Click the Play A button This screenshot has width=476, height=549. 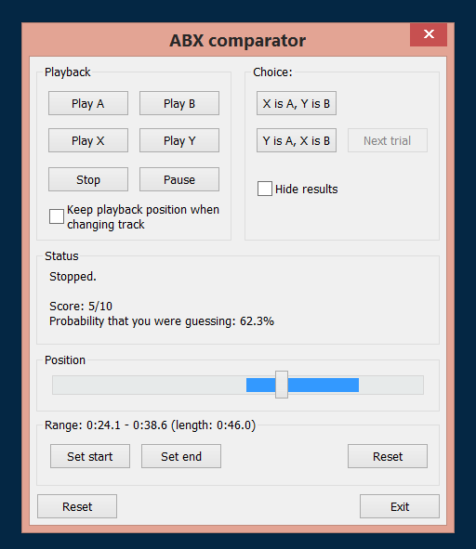pos(88,103)
